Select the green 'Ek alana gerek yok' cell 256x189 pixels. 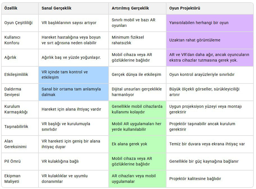click(129, 144)
